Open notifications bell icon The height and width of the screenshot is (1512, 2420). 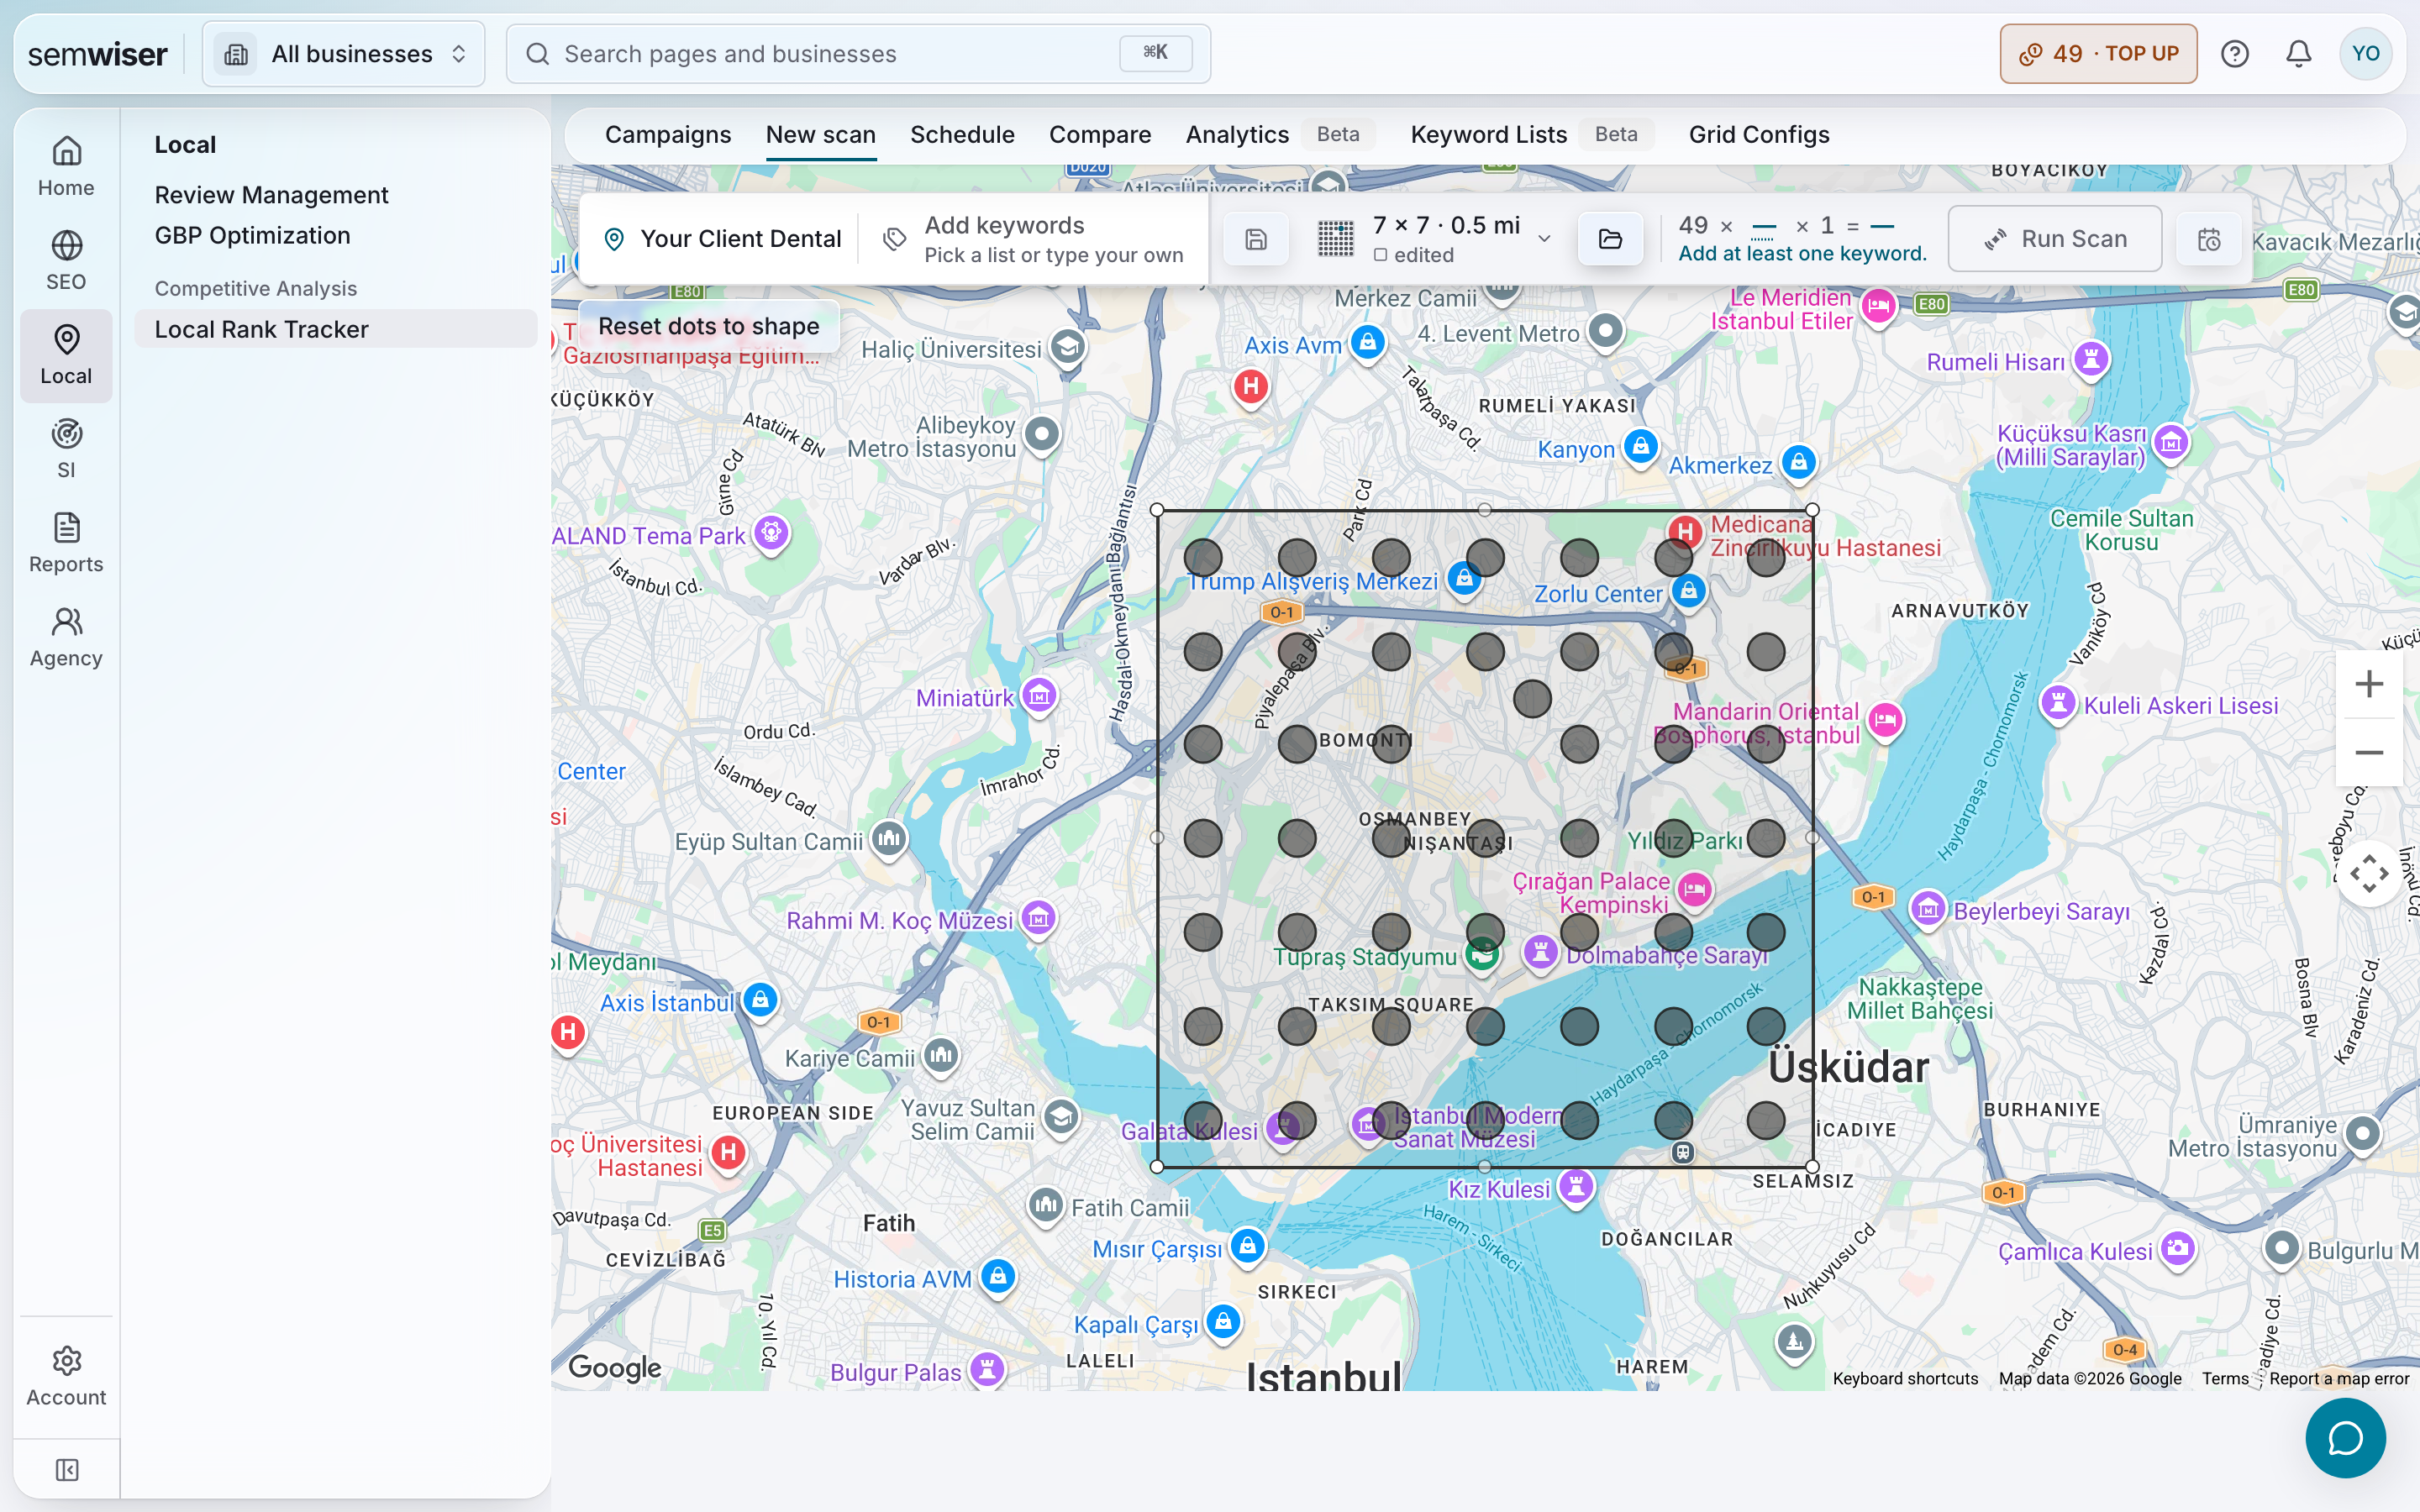(x=2298, y=54)
